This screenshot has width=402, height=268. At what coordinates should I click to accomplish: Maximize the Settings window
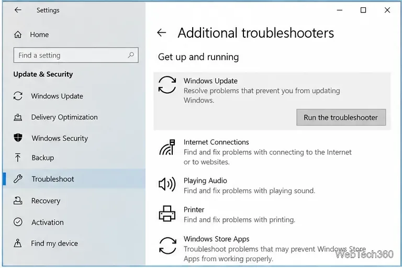click(x=363, y=10)
